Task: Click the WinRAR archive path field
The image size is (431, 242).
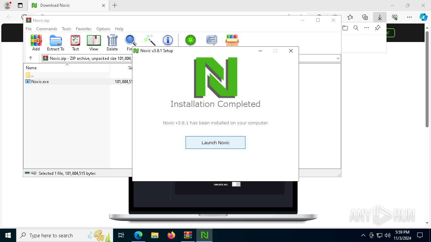Action: click(x=191, y=58)
